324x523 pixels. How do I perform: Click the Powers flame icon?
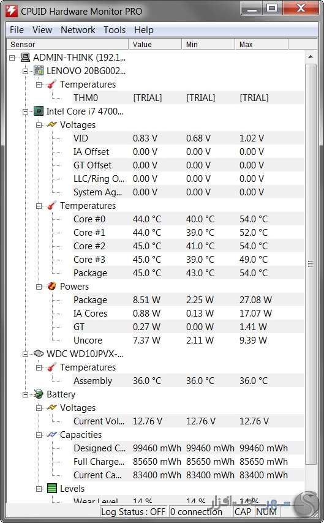coord(51,286)
